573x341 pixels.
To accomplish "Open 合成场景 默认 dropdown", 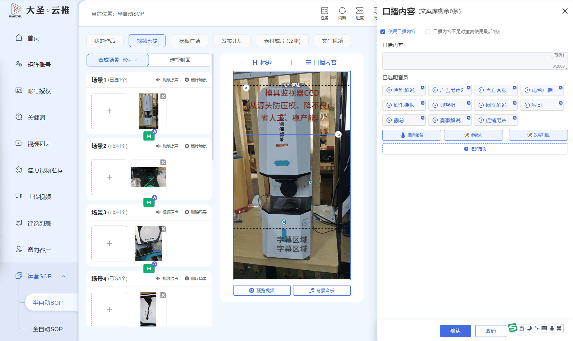I will (118, 60).
